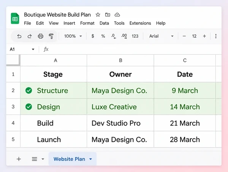Open the all sheets list icon

point(35,159)
